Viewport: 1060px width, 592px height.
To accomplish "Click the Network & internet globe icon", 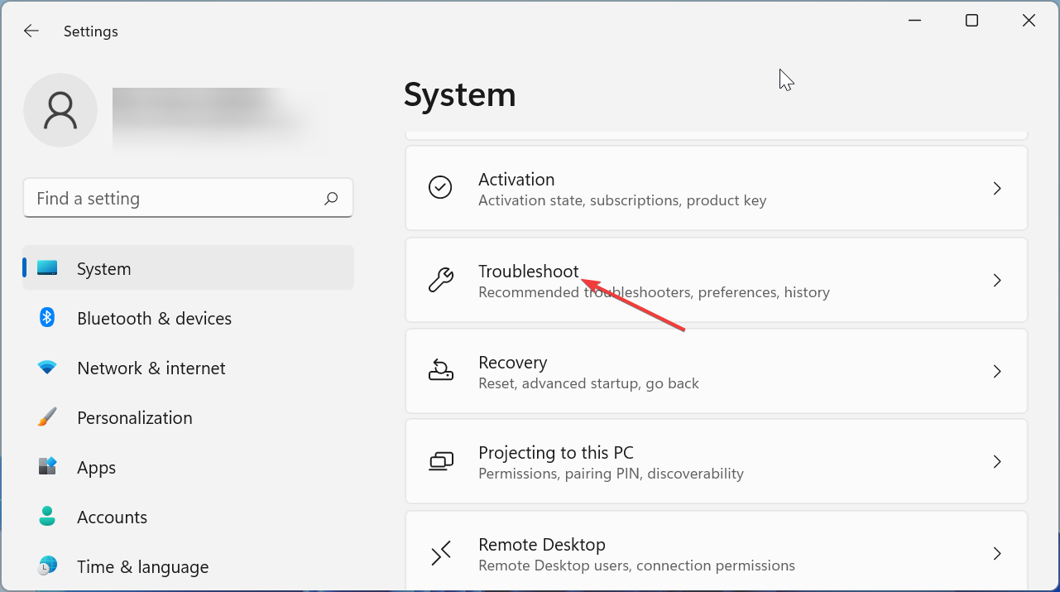I will pyautogui.click(x=47, y=368).
